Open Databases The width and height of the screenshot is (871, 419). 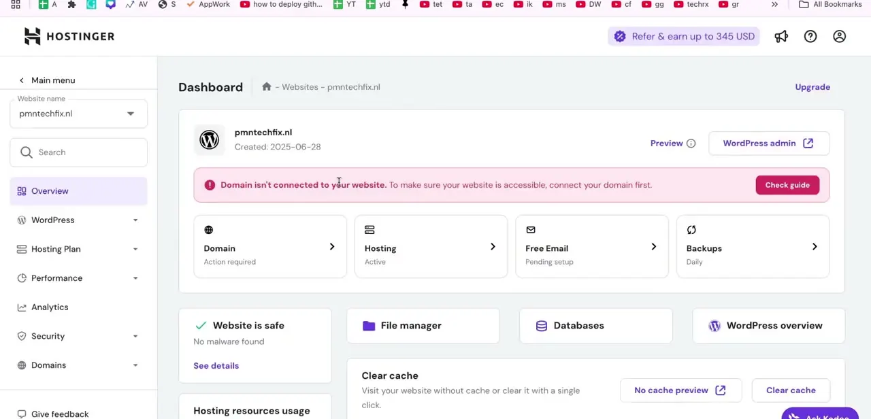tap(596, 326)
